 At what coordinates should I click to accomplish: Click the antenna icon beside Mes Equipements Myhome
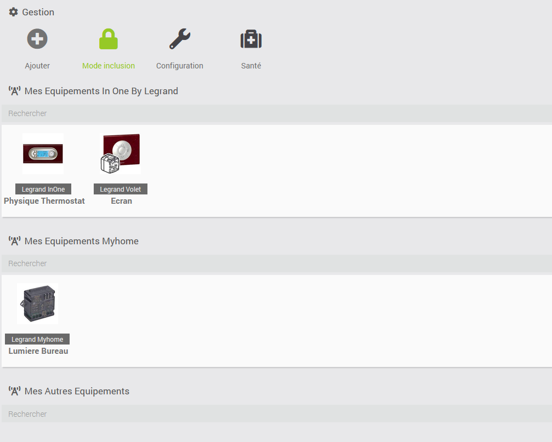[15, 241]
